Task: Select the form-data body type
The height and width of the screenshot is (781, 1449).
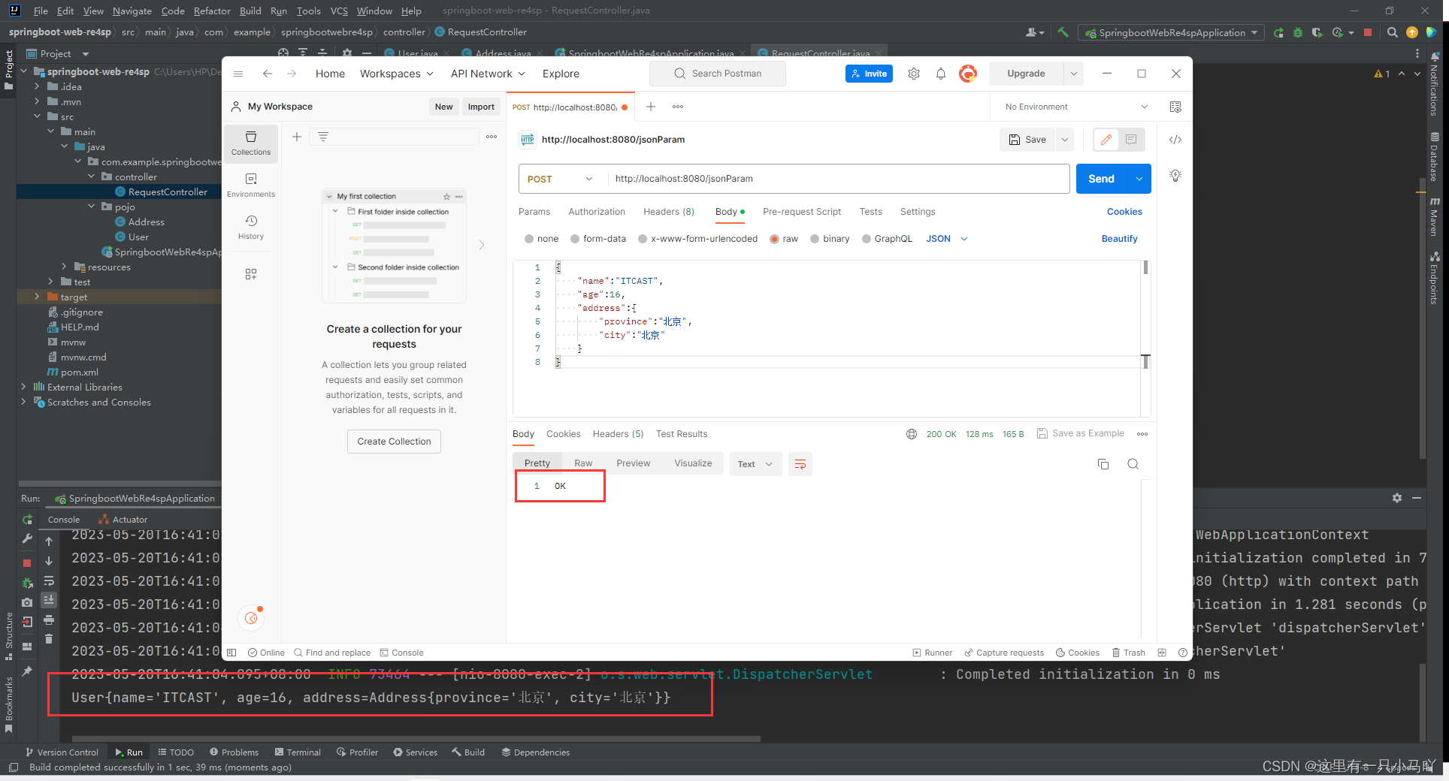Action: pyautogui.click(x=597, y=239)
